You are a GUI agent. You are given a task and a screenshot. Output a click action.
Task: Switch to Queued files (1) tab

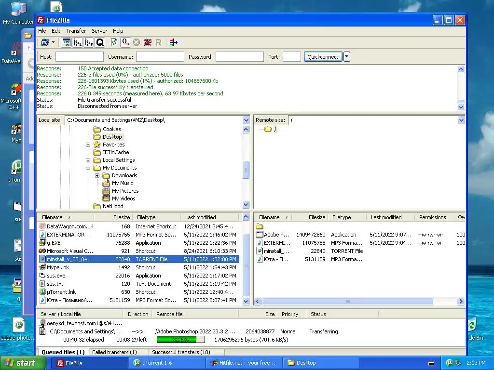coord(63,352)
